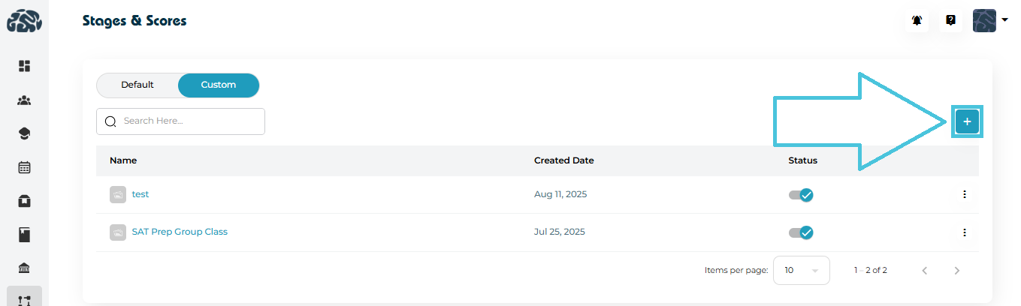
Task: Open the test stage link
Action: pos(140,194)
